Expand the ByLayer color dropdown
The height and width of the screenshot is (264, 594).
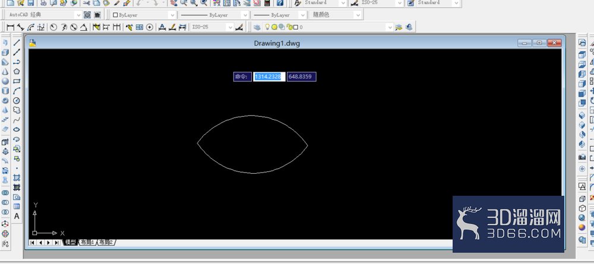tap(144, 15)
